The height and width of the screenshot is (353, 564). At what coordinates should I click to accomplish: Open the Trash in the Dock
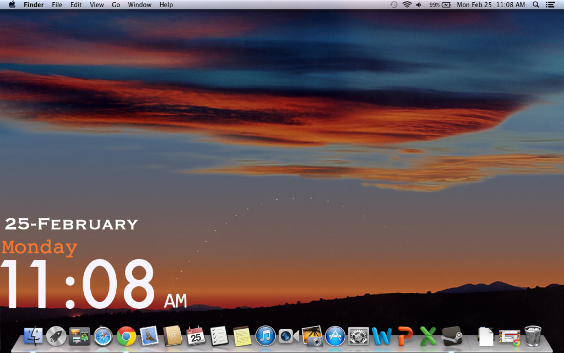pyautogui.click(x=533, y=335)
